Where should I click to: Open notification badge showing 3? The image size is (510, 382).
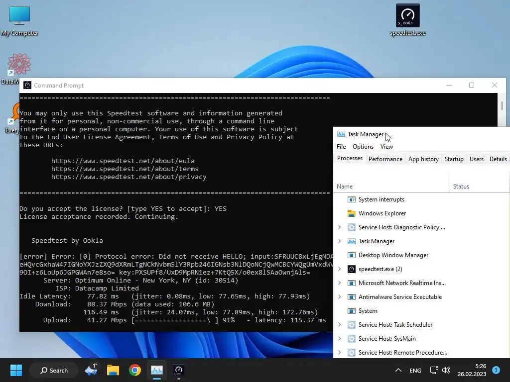pyautogui.click(x=496, y=370)
